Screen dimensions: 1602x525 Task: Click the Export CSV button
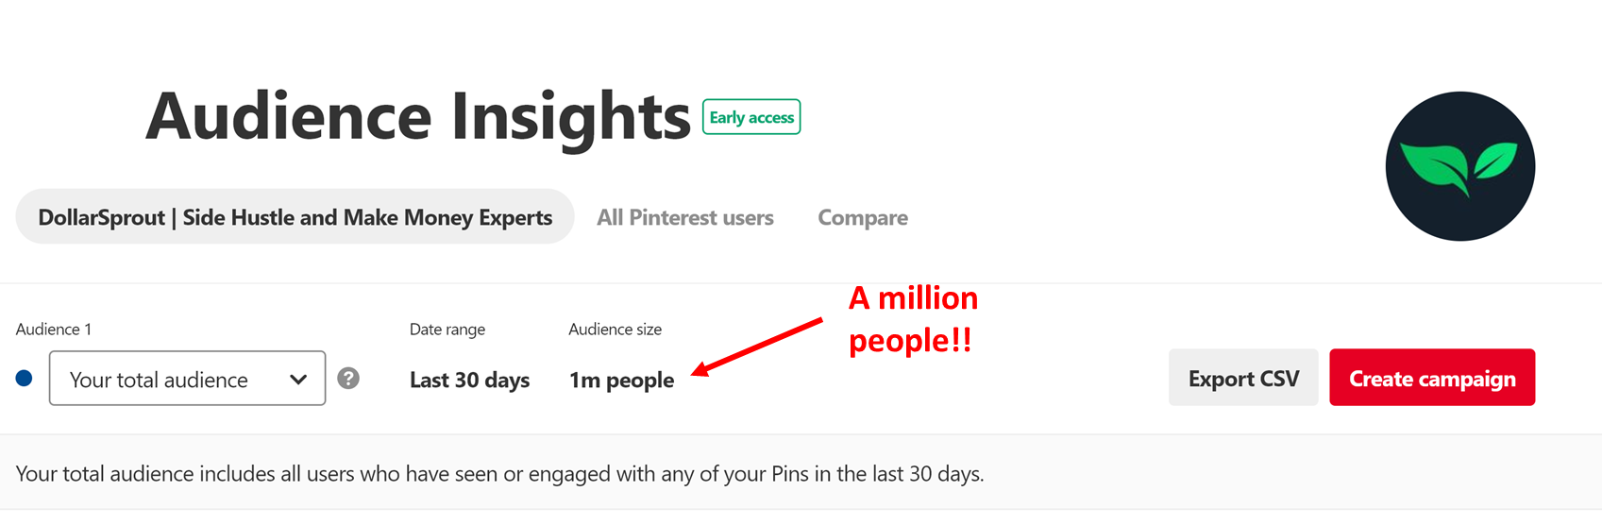pyautogui.click(x=1243, y=378)
